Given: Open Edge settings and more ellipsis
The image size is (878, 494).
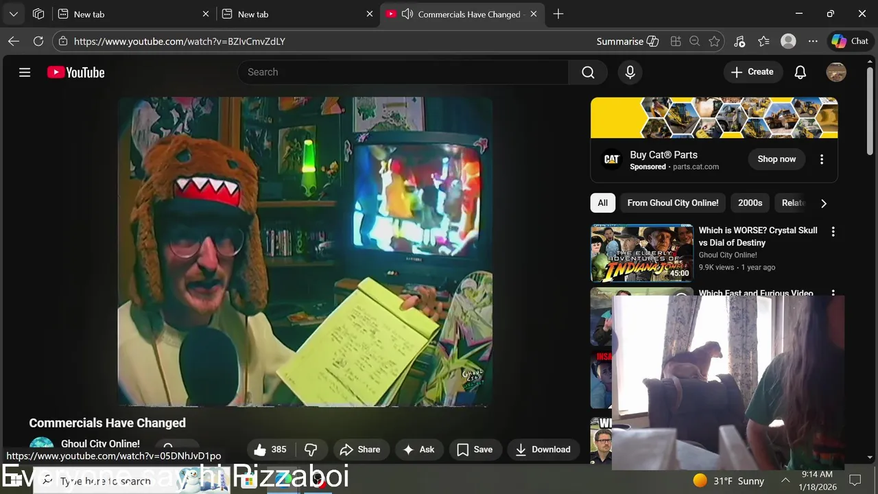Looking at the screenshot, I should [x=813, y=41].
